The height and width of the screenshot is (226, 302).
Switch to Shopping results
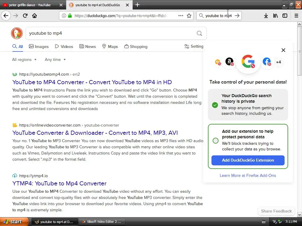pyautogui.click(x=136, y=46)
